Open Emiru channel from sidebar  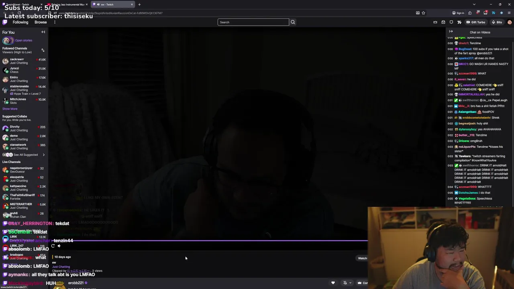[24, 79]
